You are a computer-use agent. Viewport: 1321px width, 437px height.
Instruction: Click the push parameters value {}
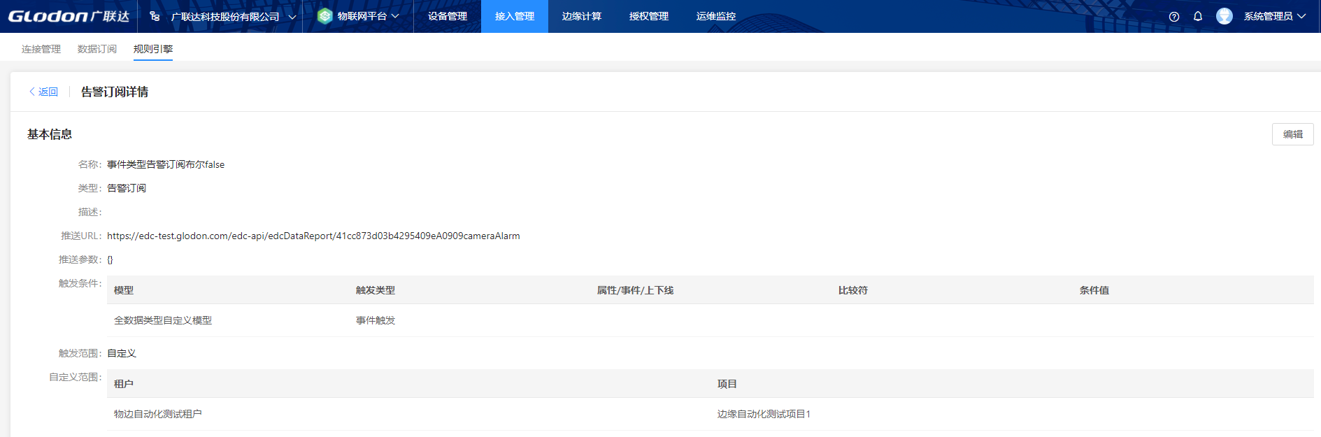point(110,259)
